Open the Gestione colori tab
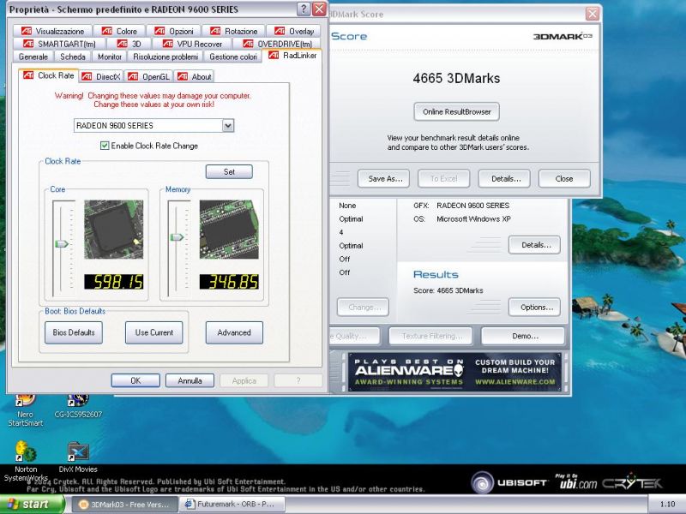The width and height of the screenshot is (686, 514). click(232, 57)
